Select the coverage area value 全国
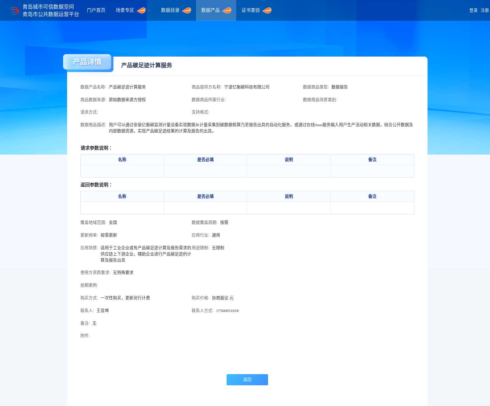This screenshot has height=406, width=490. point(113,223)
